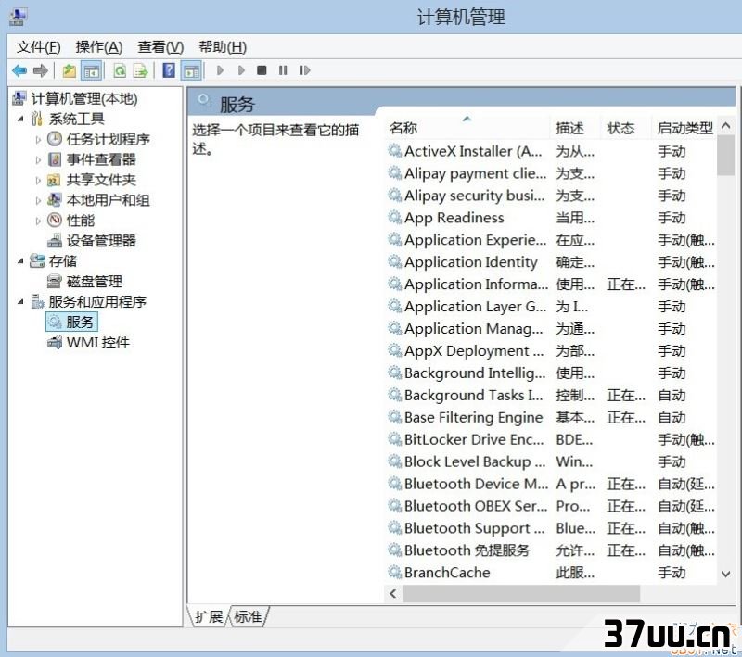
Task: Toggle the show/hide console tree icon
Action: (x=91, y=71)
